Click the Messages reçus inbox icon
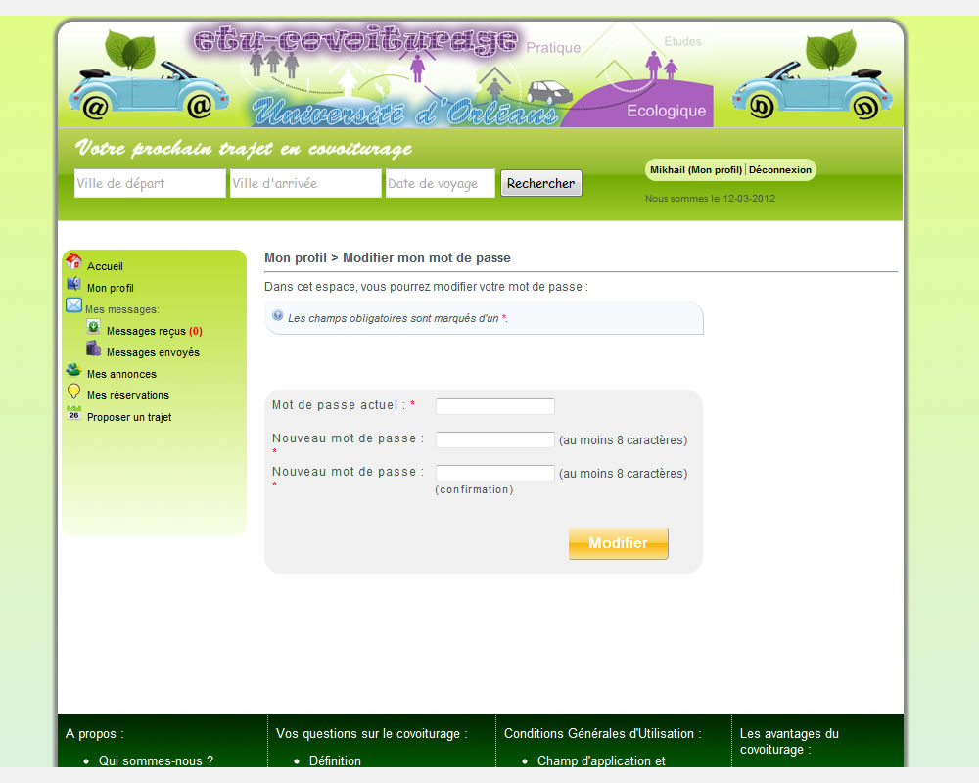979x783 pixels. click(x=93, y=327)
